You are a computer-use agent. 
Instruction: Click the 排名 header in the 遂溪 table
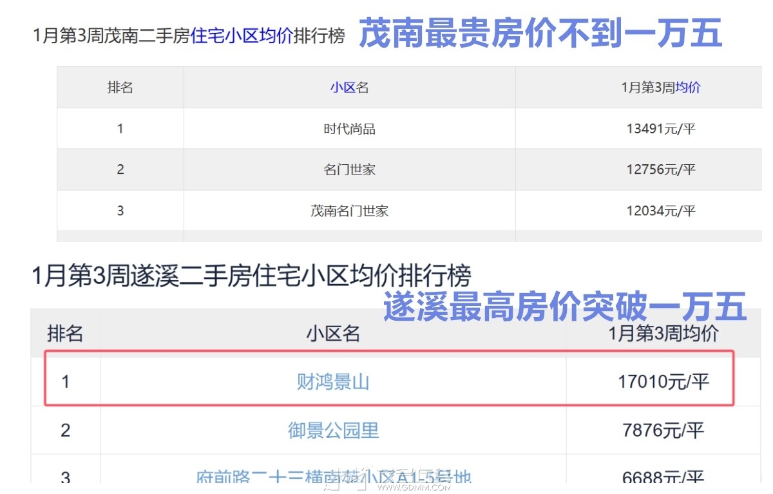tap(65, 334)
